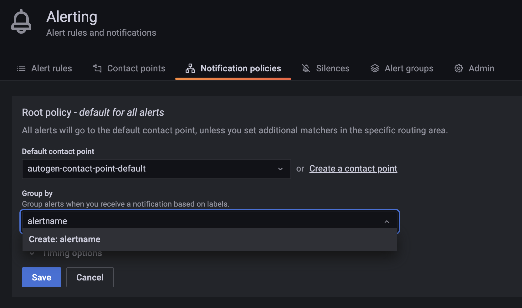Select the Silences muted-bell icon
Image resolution: width=522 pixels, height=308 pixels.
tap(306, 68)
